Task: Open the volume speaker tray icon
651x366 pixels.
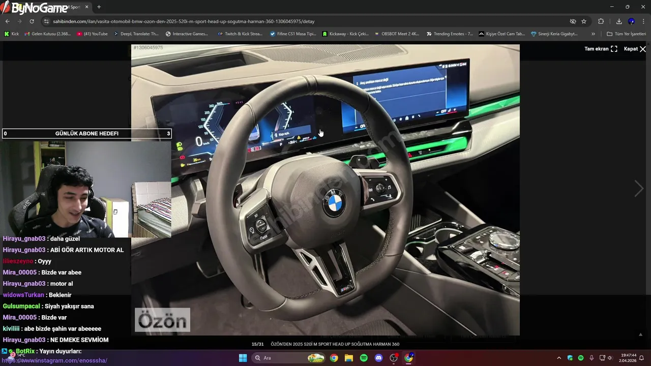Action: click(610, 358)
